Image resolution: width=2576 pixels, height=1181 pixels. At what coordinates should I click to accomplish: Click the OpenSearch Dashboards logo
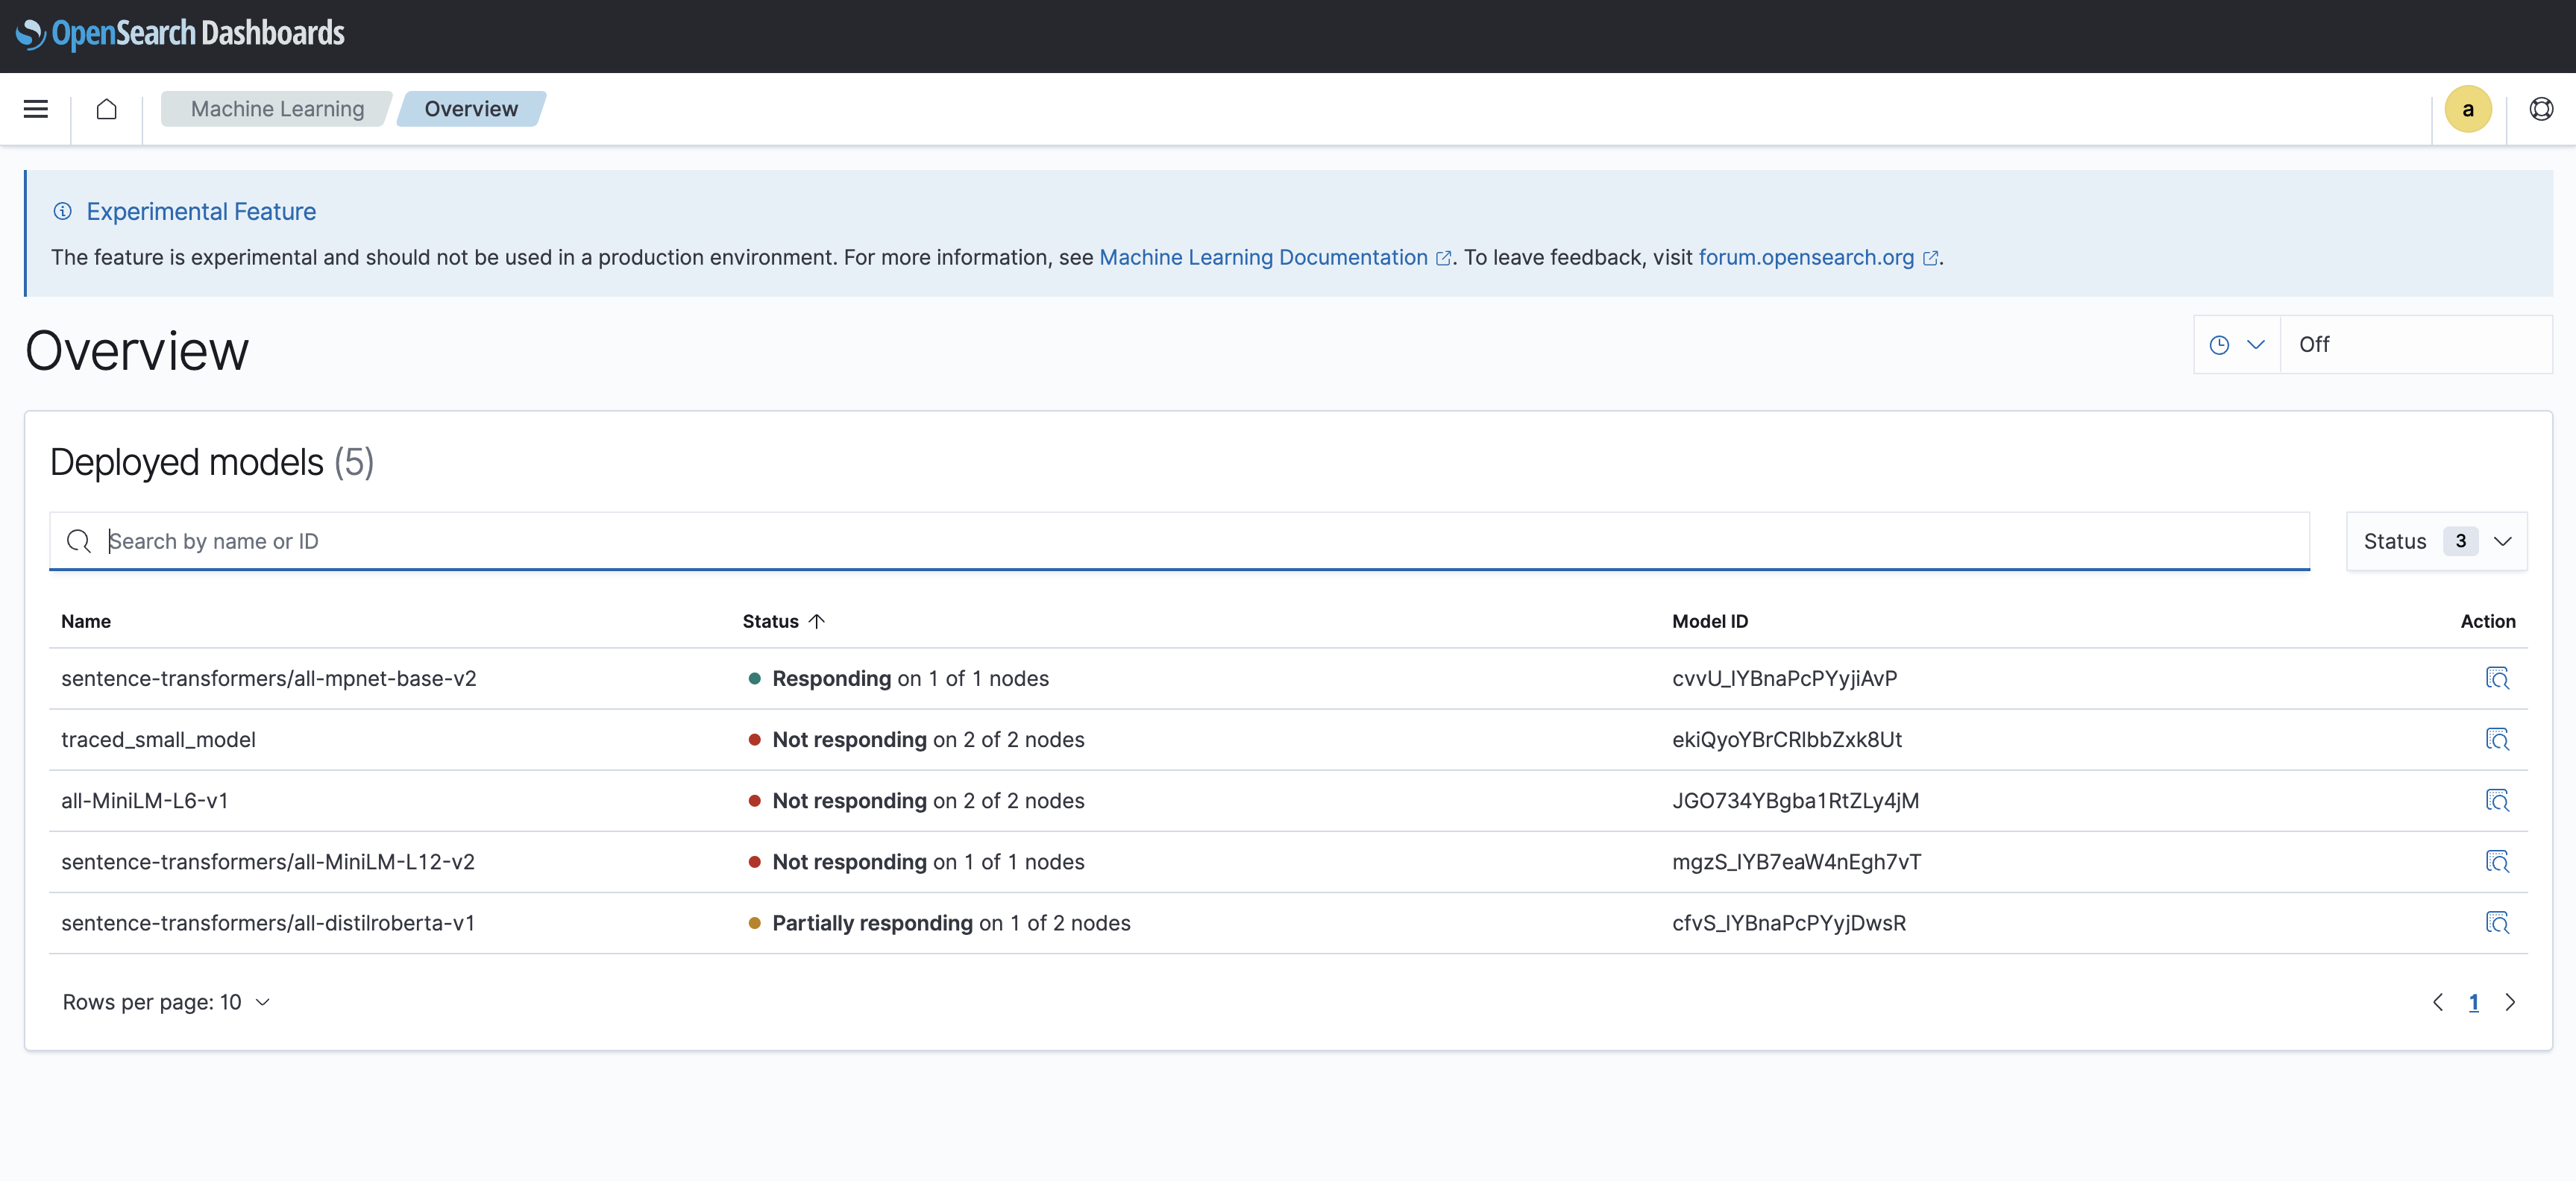click(x=180, y=34)
